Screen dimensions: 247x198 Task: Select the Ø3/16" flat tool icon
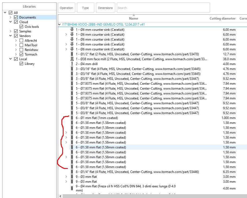pos(72,69)
